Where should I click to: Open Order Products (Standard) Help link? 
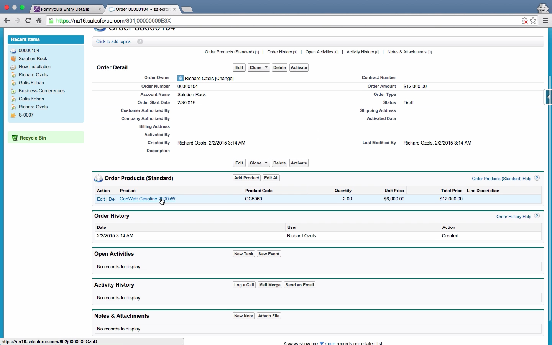[501, 179]
